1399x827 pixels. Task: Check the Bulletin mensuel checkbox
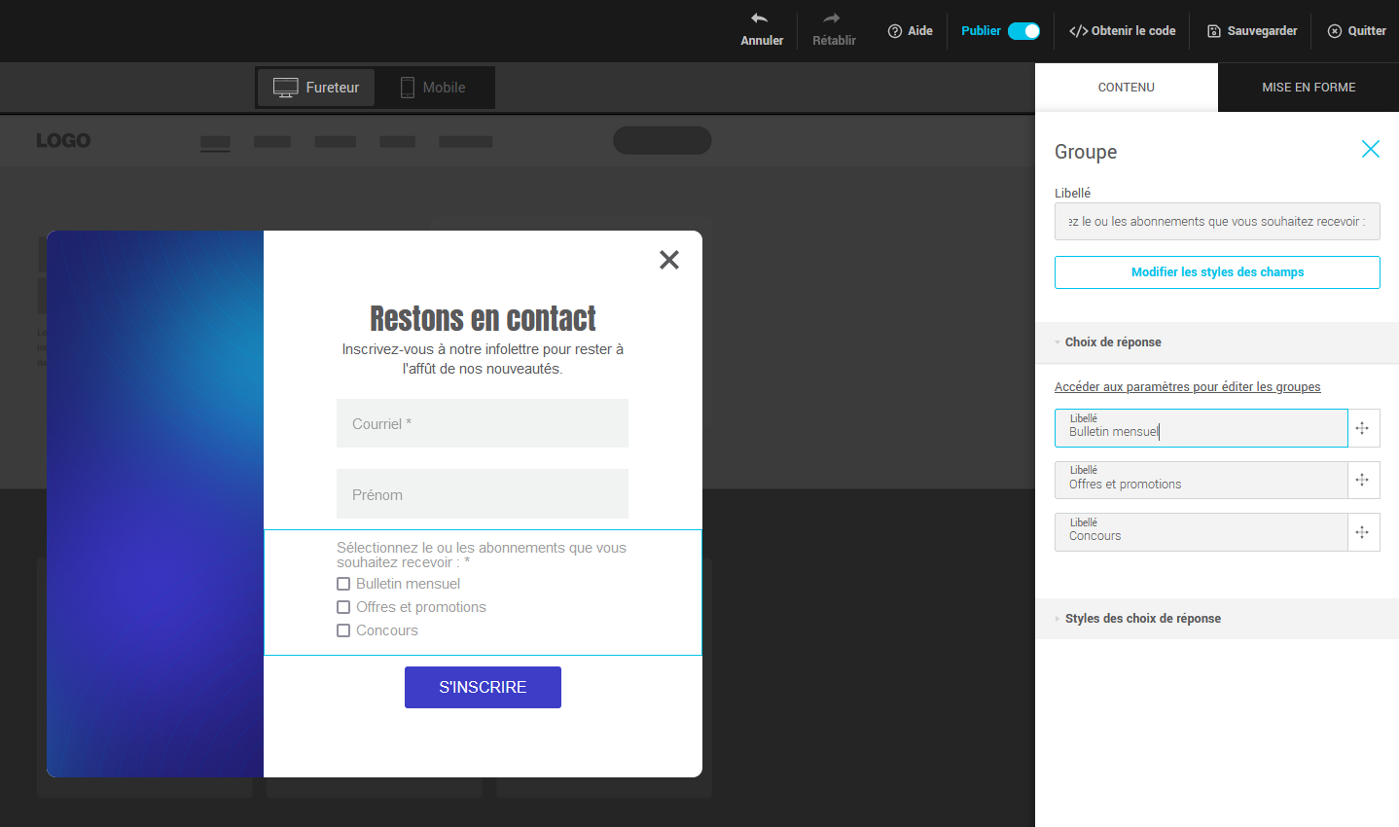[x=343, y=584]
